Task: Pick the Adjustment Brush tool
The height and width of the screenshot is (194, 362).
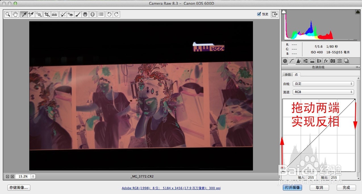Action: pos(78,14)
